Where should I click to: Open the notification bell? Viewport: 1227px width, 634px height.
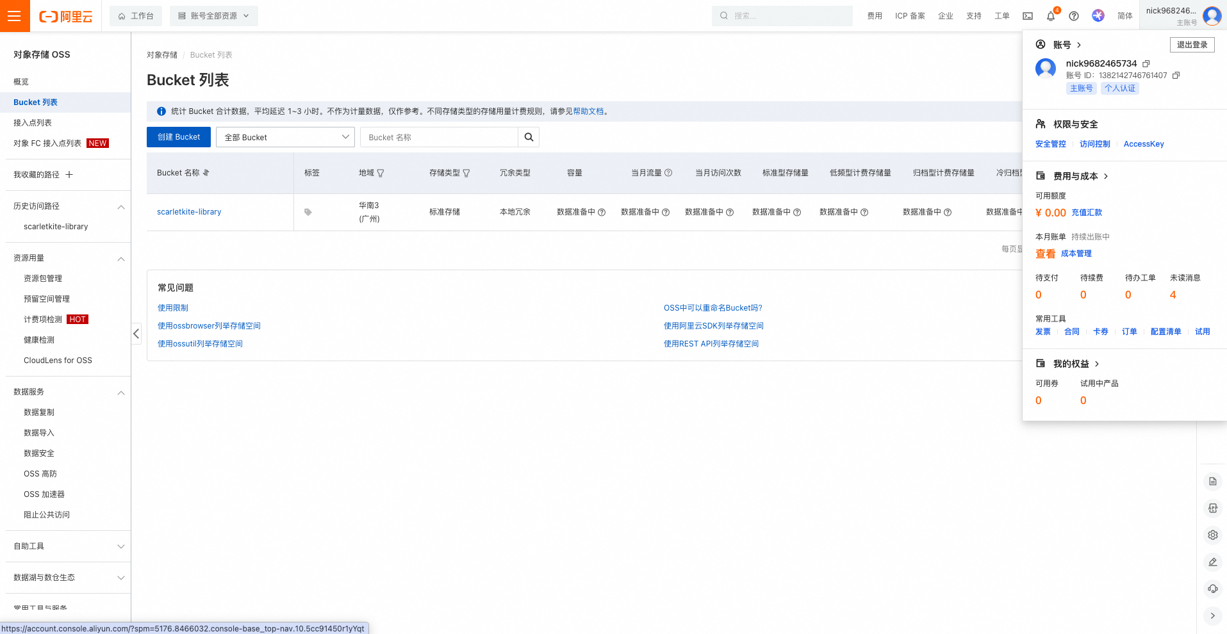(x=1051, y=16)
